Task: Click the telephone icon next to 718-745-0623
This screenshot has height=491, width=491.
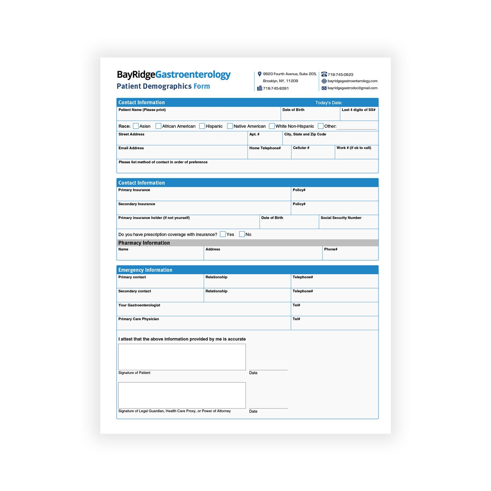Action: tap(324, 74)
